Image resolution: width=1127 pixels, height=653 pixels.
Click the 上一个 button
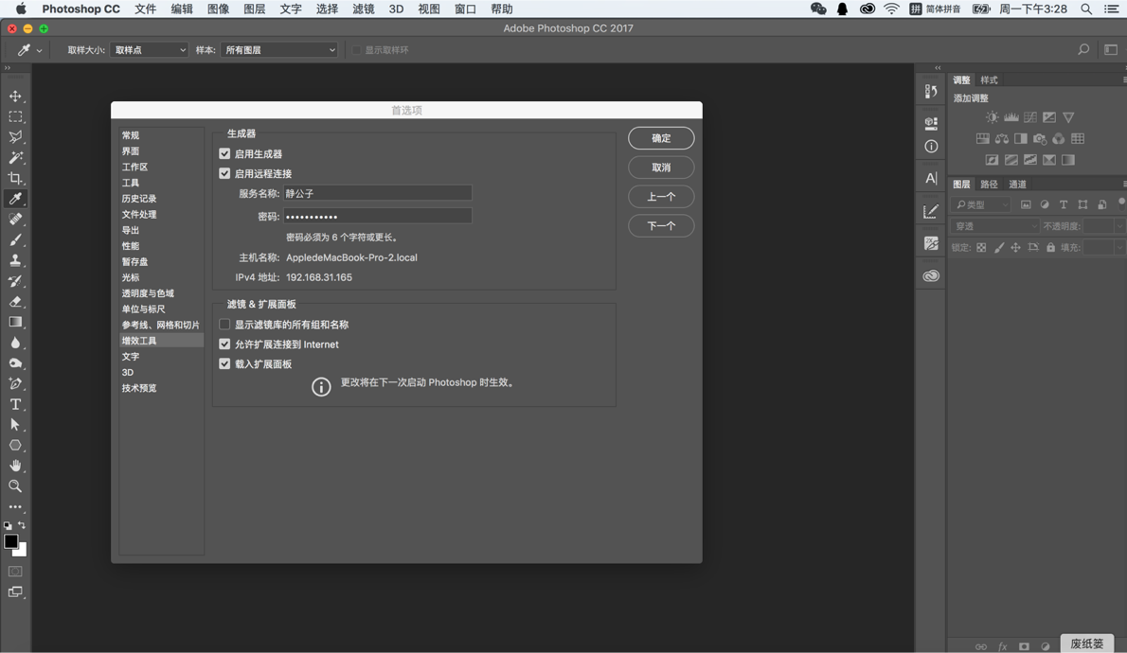661,197
